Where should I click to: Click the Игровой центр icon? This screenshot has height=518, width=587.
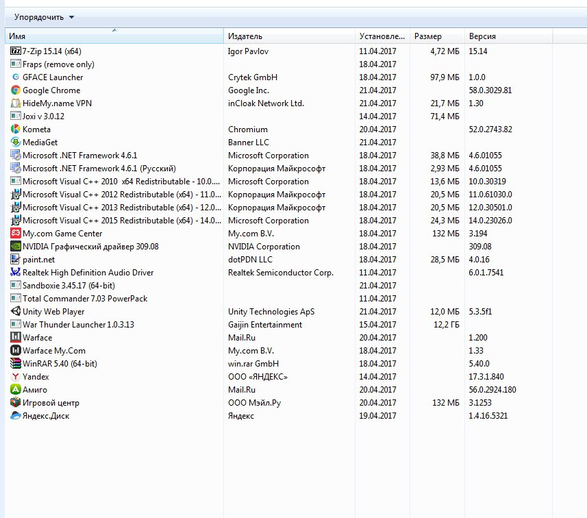(15, 403)
